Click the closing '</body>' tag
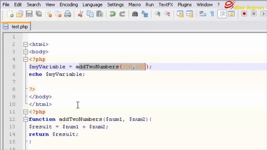267x150 pixels. tap(40, 97)
